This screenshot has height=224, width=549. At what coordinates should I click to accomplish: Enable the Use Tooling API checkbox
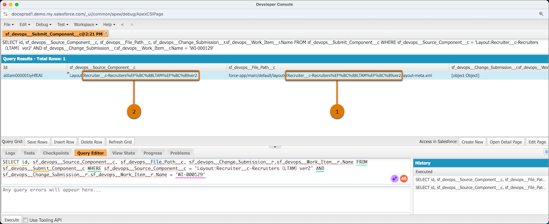point(26,220)
